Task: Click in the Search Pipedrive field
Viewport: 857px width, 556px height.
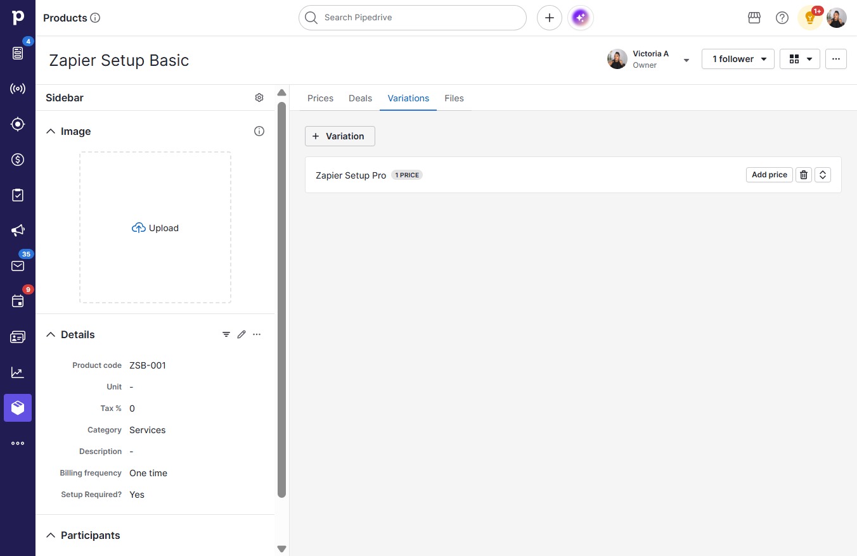Action: coord(413,18)
